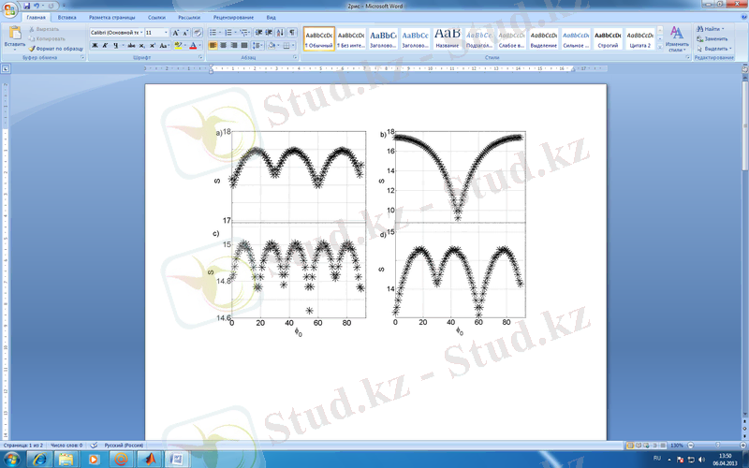Toggle show paragraph marks (¶)
749x468 pixels.
coord(292,33)
